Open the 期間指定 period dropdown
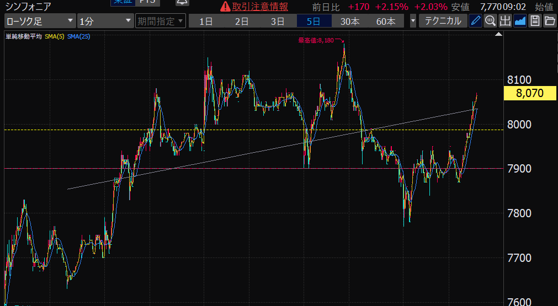 click(161, 22)
